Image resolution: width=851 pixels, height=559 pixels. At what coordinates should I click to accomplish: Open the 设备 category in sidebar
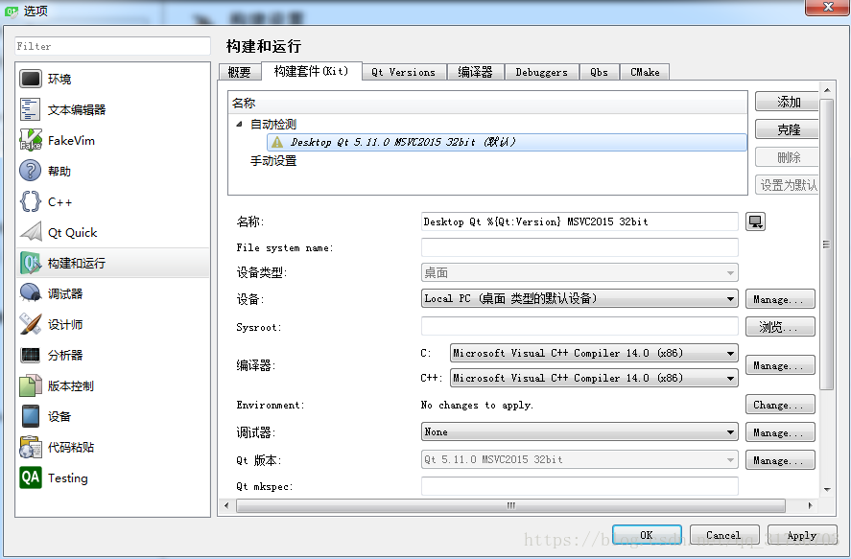(x=113, y=416)
